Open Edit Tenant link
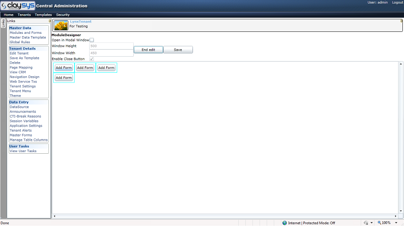The width and height of the screenshot is (404, 226). point(19,53)
